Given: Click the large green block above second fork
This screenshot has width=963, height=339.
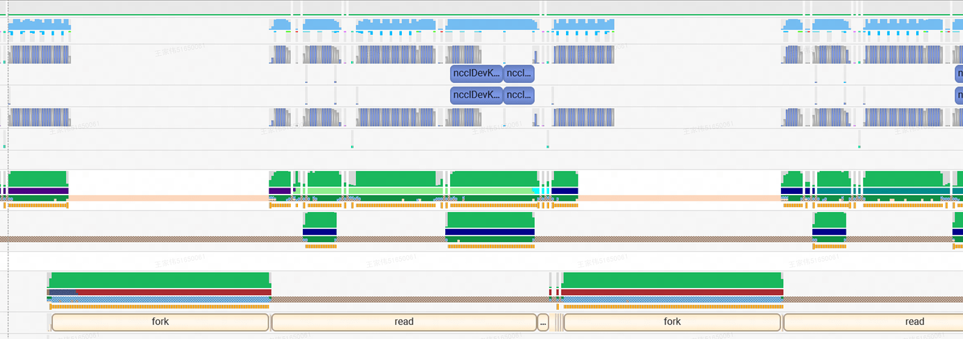Looking at the screenshot, I should (671, 280).
